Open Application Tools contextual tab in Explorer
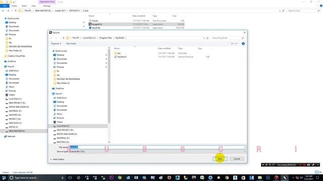 [x=47, y=2]
